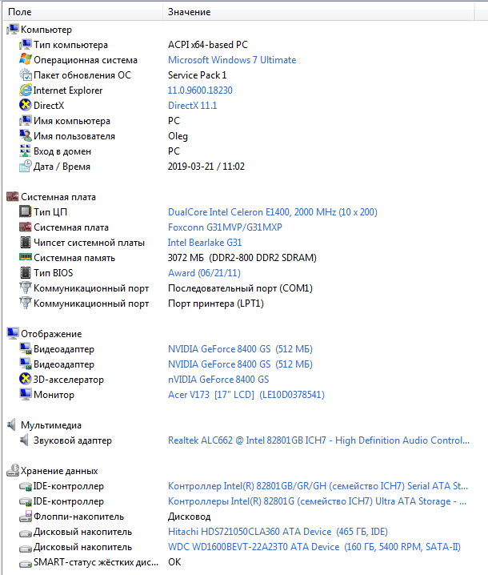
Task: Select Порт принтера (LPT1) value
Action: click(x=216, y=304)
